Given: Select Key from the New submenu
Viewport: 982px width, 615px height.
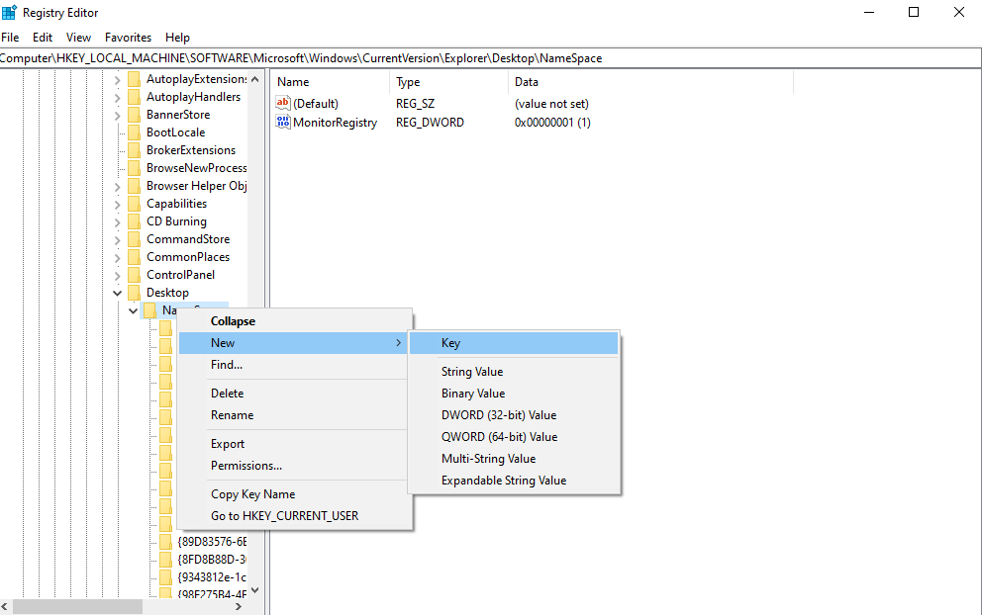Looking at the screenshot, I should (451, 342).
